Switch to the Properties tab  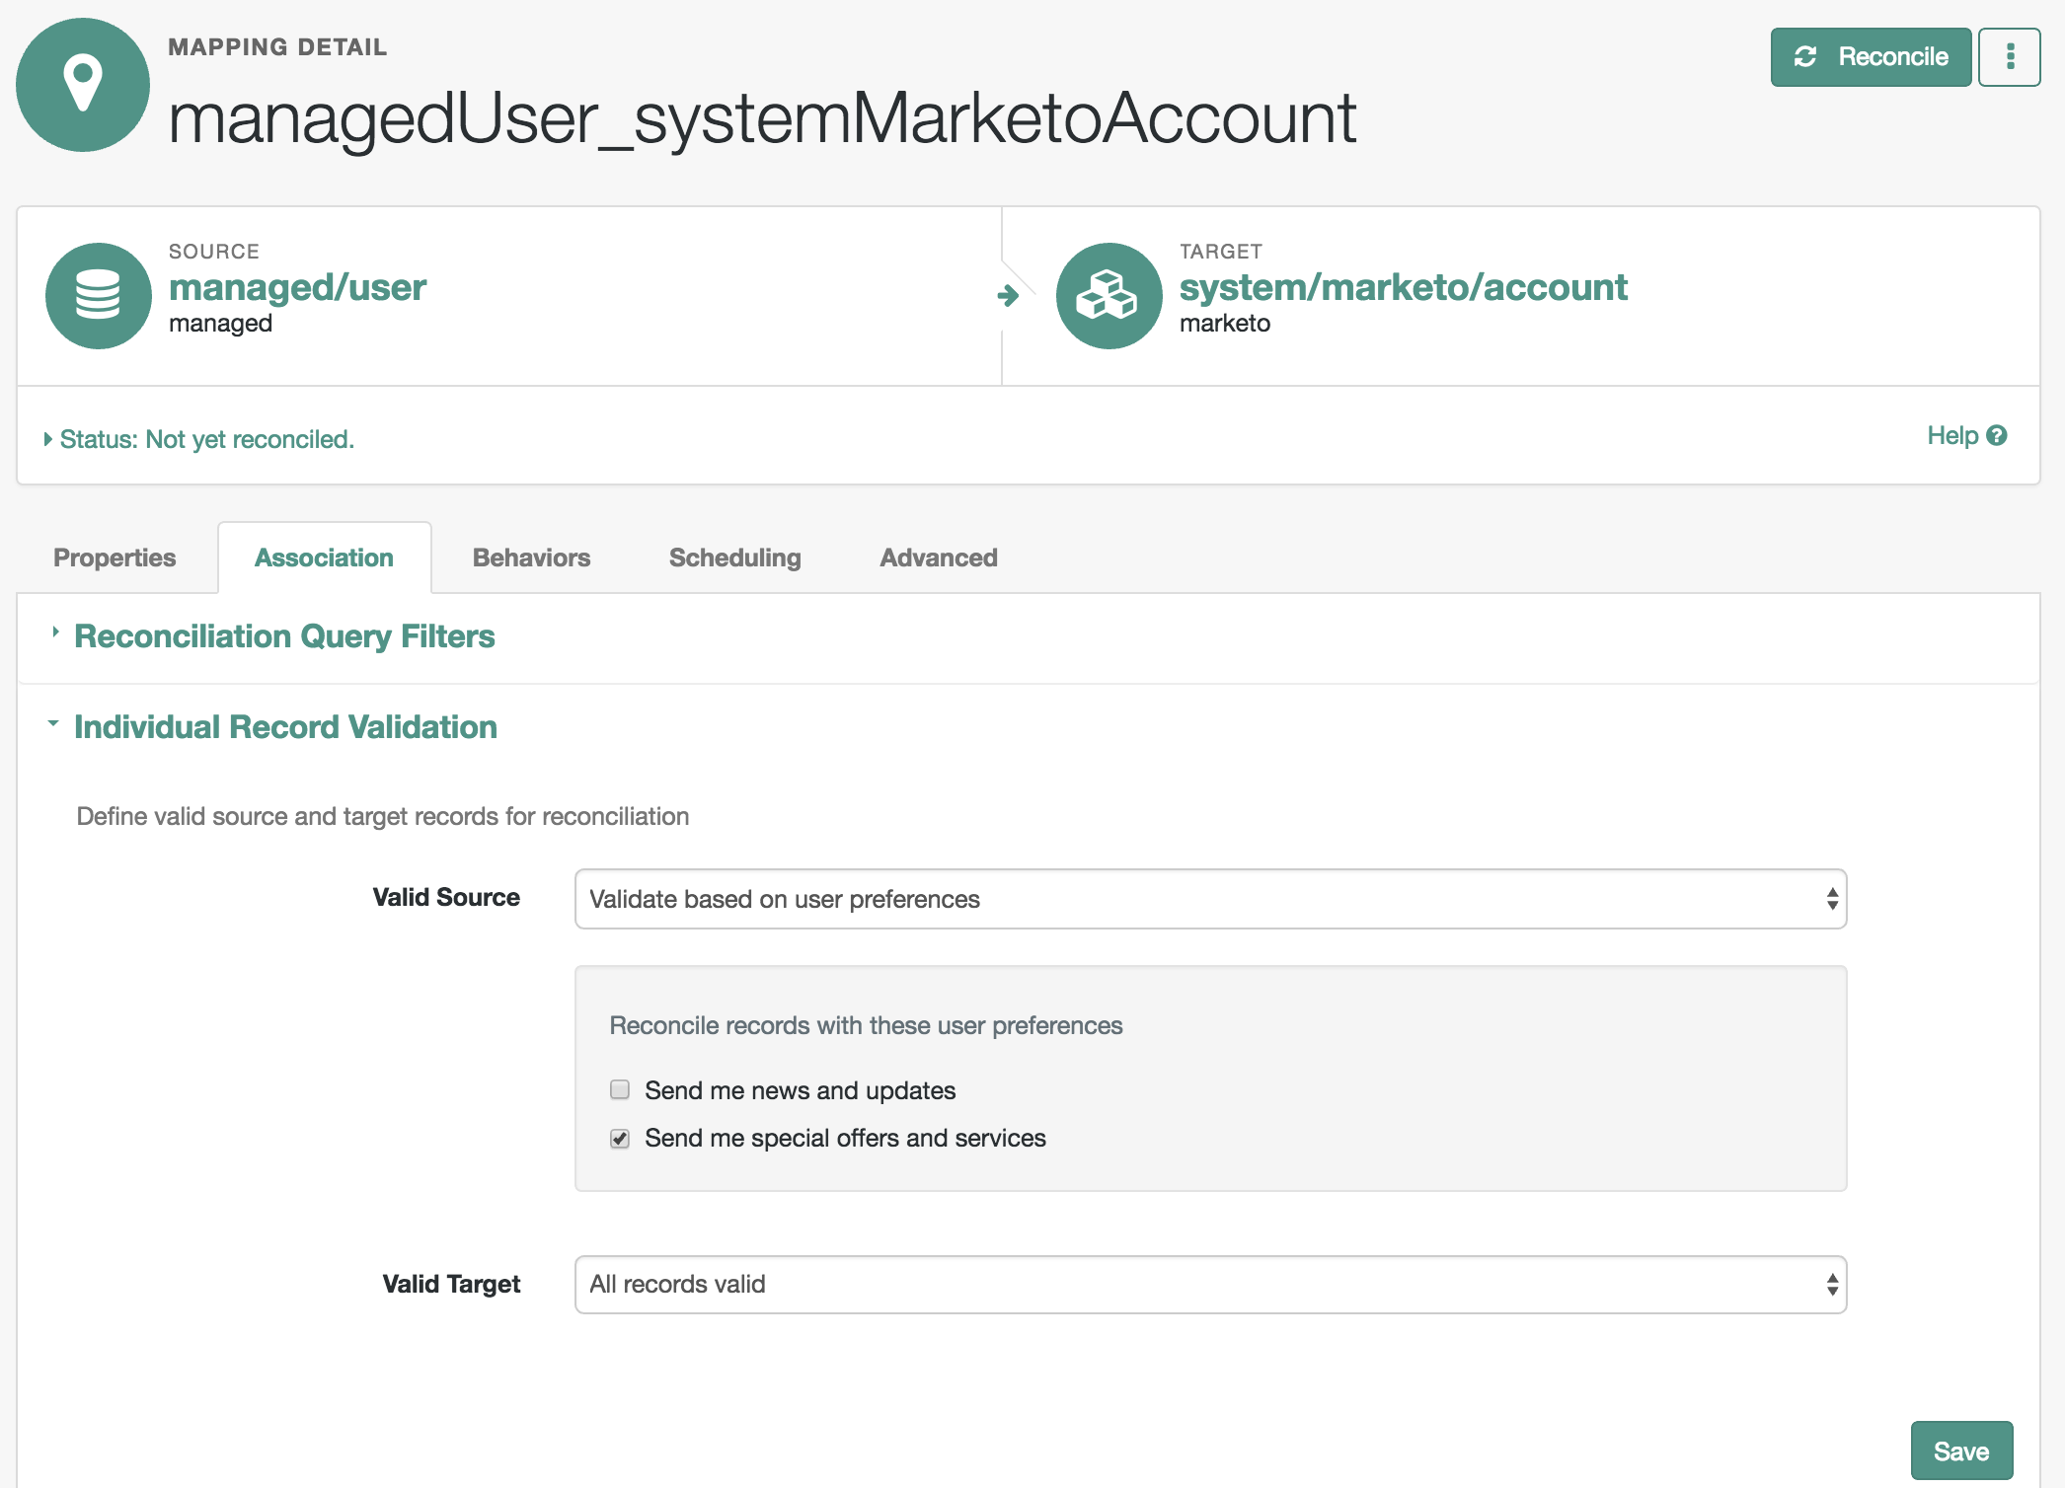pyautogui.click(x=115, y=558)
